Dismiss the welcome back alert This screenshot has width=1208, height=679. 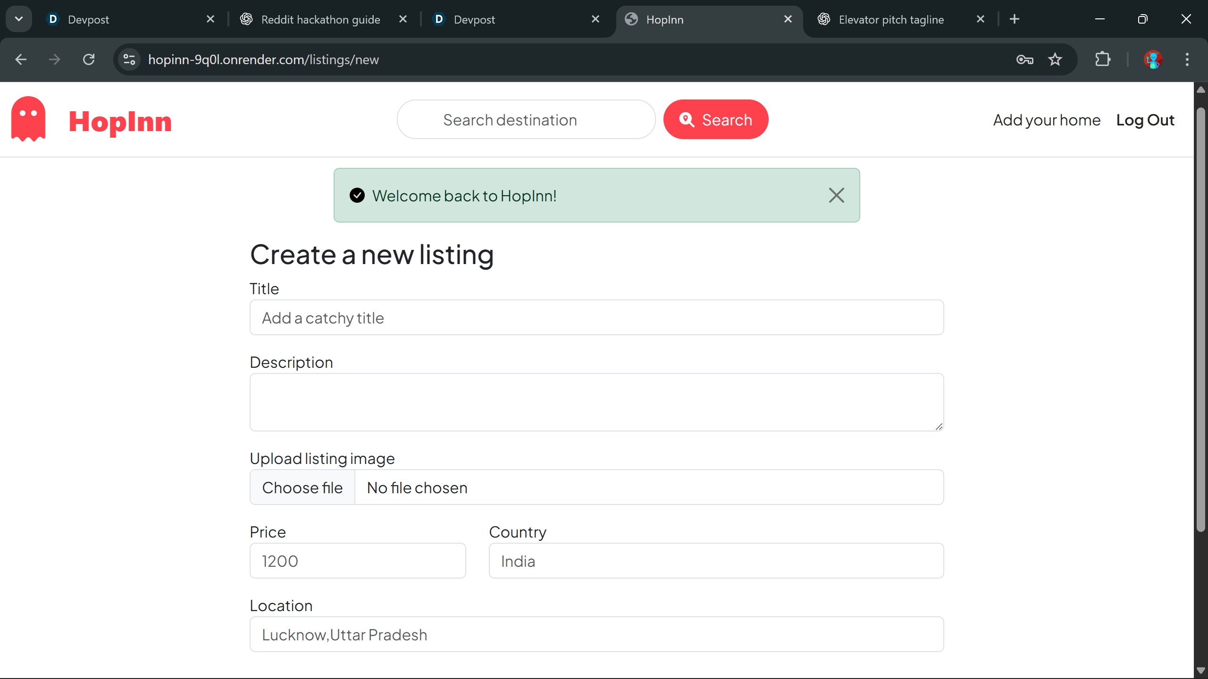point(836,195)
